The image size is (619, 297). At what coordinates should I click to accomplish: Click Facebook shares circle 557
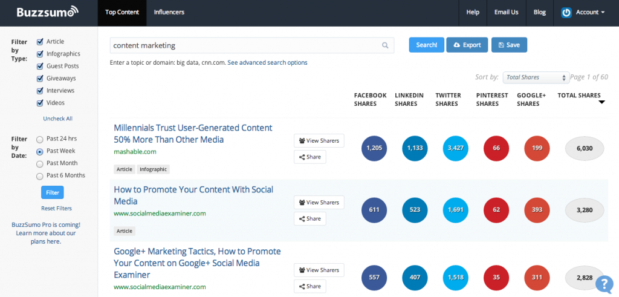pyautogui.click(x=374, y=278)
